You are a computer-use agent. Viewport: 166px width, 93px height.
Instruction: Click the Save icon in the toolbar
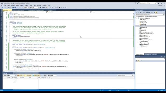pos(13,7)
